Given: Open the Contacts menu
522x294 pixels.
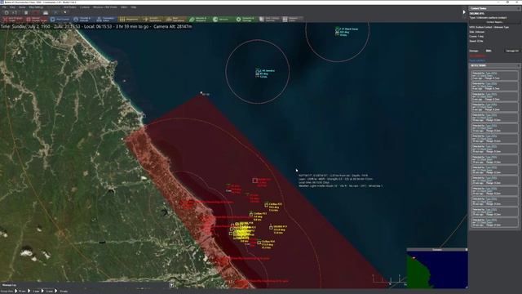Looking at the screenshot, I should tap(85, 7).
